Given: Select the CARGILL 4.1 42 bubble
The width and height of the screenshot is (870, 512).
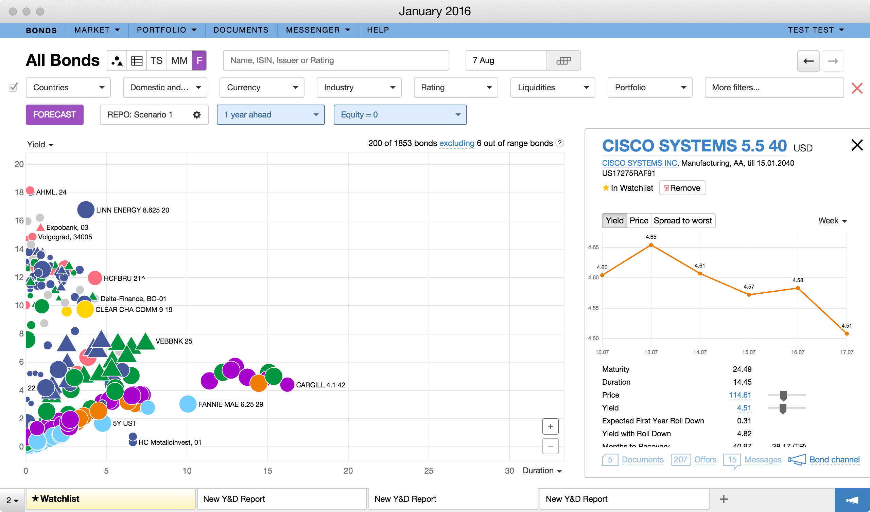Looking at the screenshot, I should tap(287, 384).
